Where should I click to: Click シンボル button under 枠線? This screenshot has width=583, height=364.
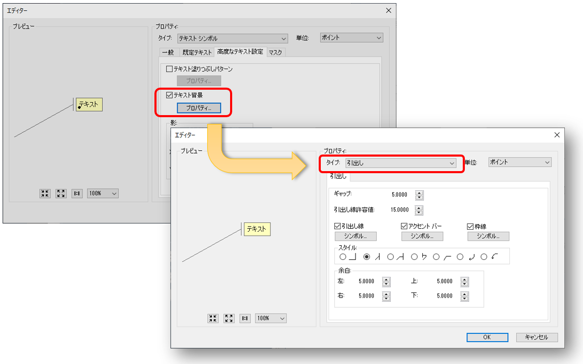click(488, 236)
